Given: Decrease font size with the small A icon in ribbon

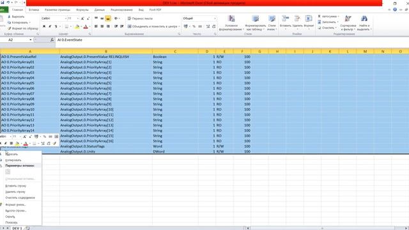Looking at the screenshot, I should pos(88,19).
